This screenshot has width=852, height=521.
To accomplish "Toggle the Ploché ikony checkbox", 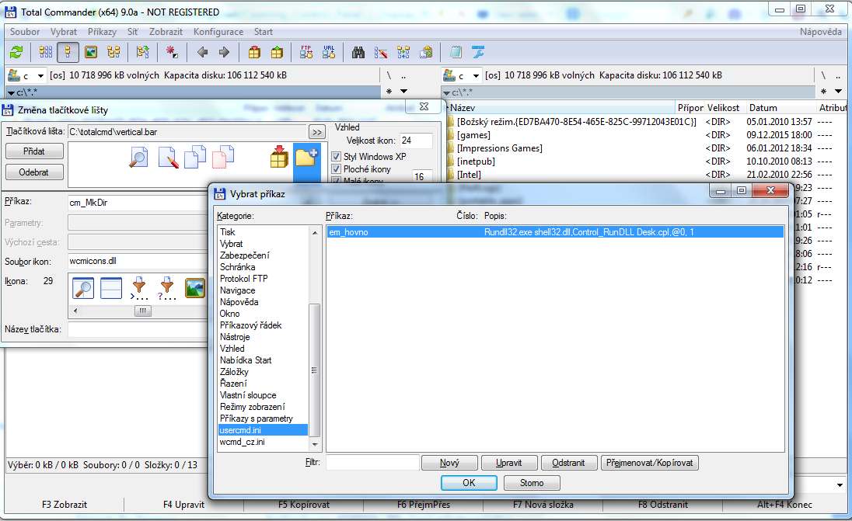I will [x=337, y=169].
